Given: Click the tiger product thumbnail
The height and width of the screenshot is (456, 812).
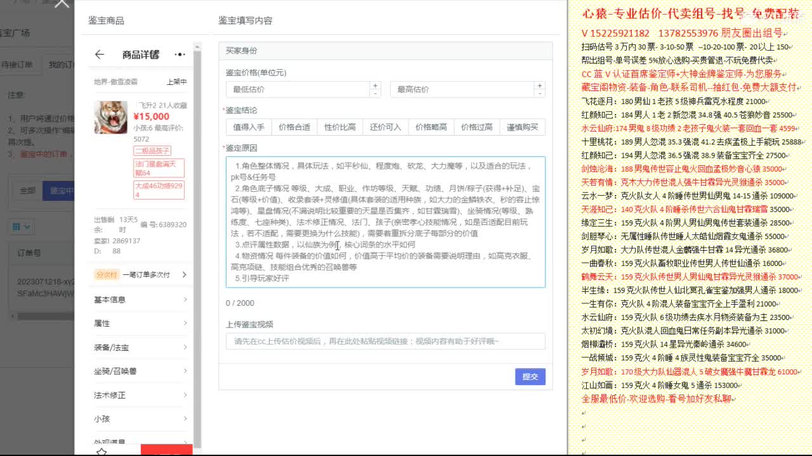Looking at the screenshot, I should point(110,118).
